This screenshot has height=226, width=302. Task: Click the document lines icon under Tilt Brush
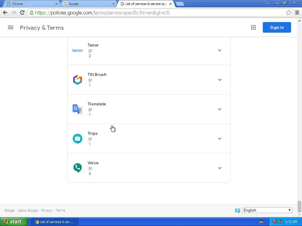[90, 80]
